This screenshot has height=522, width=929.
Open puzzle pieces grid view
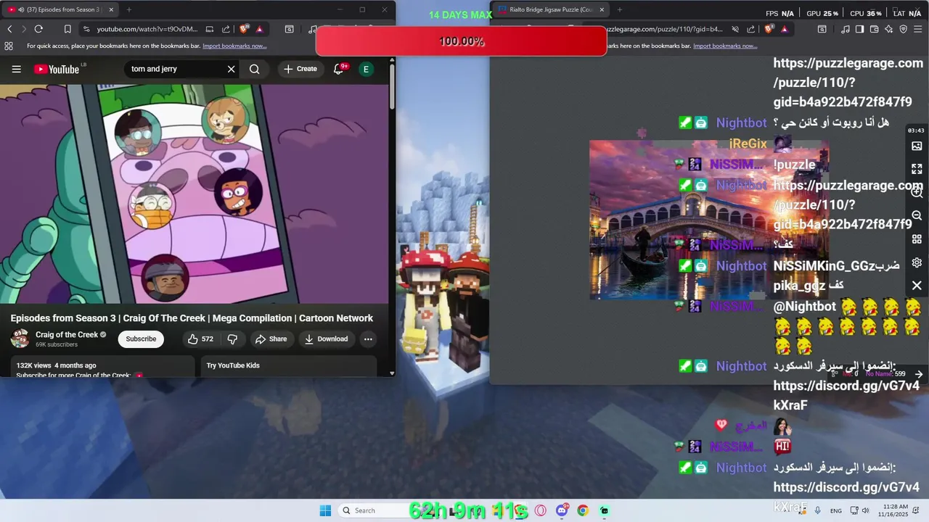pyautogui.click(x=917, y=239)
